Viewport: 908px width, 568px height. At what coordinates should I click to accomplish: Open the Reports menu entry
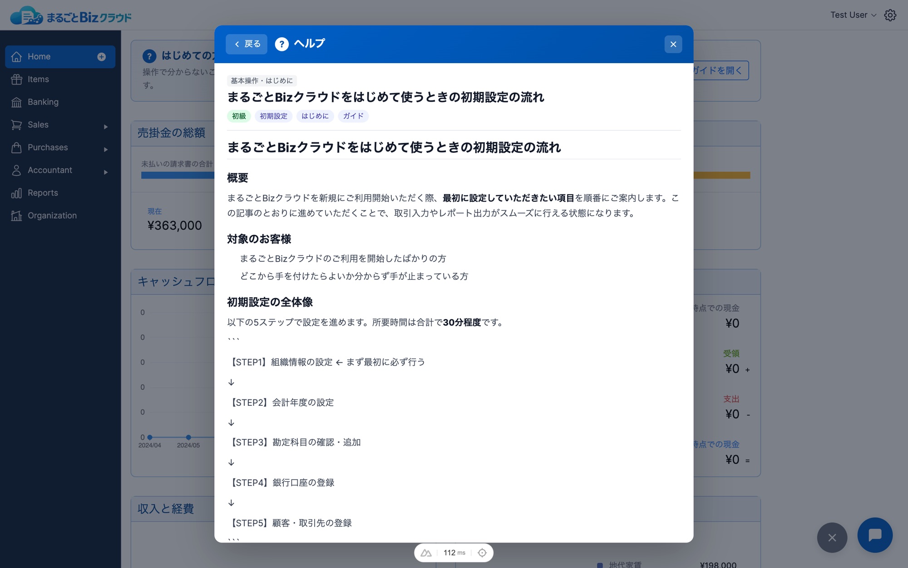point(60,193)
